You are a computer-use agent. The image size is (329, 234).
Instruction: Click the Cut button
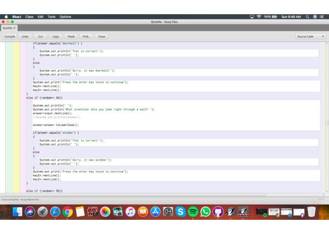41,36
